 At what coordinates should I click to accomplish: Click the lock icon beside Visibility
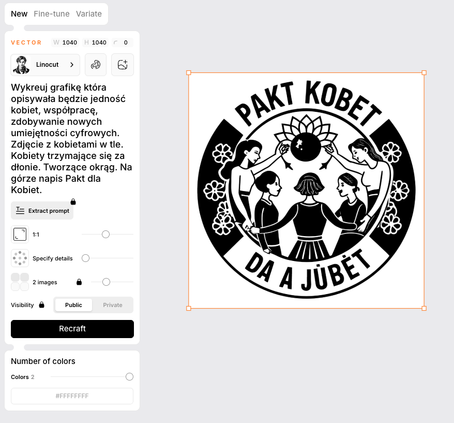(x=42, y=305)
